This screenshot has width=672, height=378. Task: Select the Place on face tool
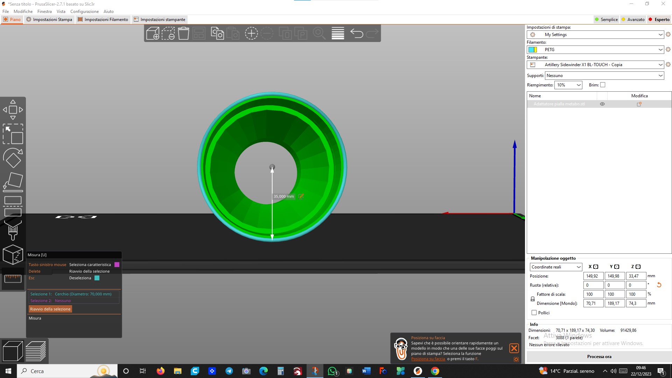point(13,182)
